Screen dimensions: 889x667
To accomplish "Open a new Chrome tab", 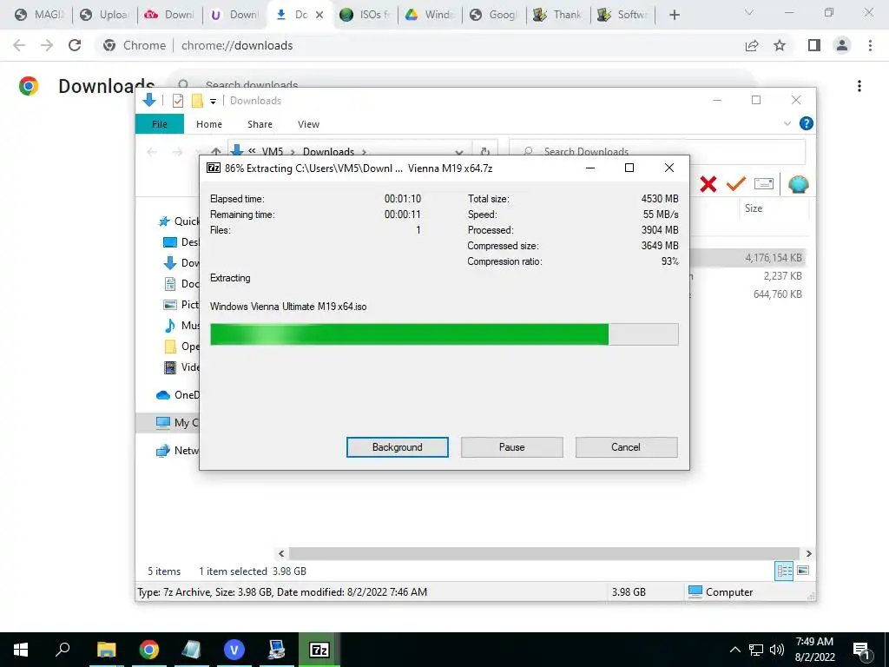I will (x=674, y=15).
